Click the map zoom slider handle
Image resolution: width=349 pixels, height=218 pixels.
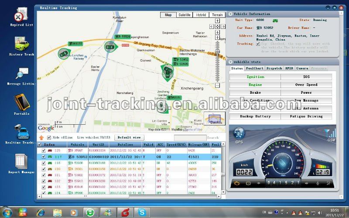pyautogui.click(x=217, y=51)
